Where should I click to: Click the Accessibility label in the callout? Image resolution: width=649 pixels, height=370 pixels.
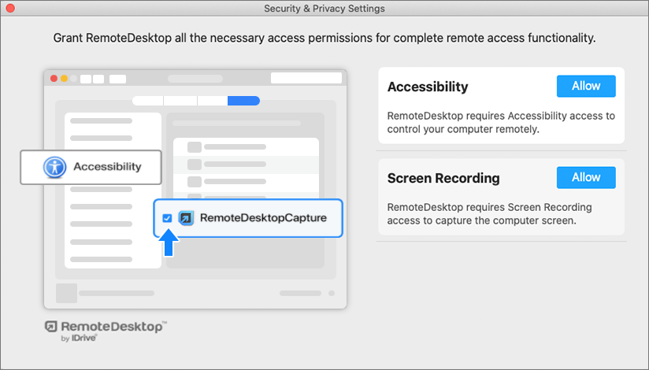click(107, 167)
